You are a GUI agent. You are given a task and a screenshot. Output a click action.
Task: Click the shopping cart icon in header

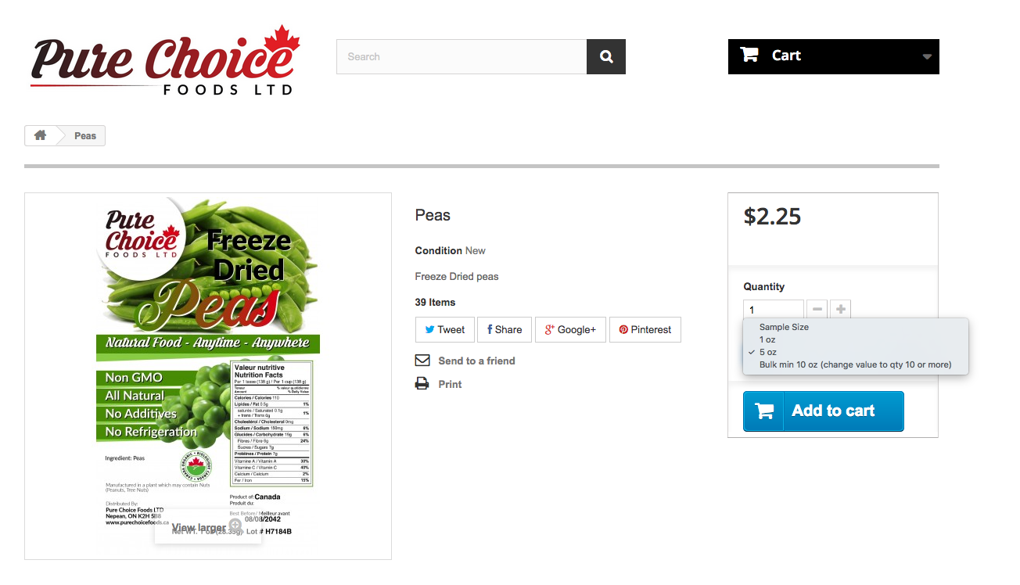coord(749,55)
